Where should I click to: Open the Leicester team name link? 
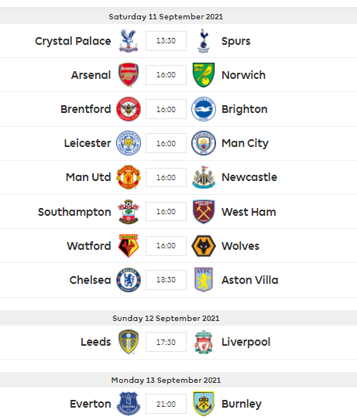coord(88,143)
